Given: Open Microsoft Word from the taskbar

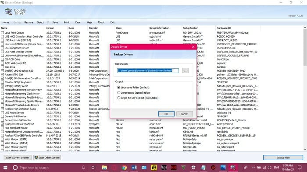Looking at the screenshot, I should pos(134,168).
